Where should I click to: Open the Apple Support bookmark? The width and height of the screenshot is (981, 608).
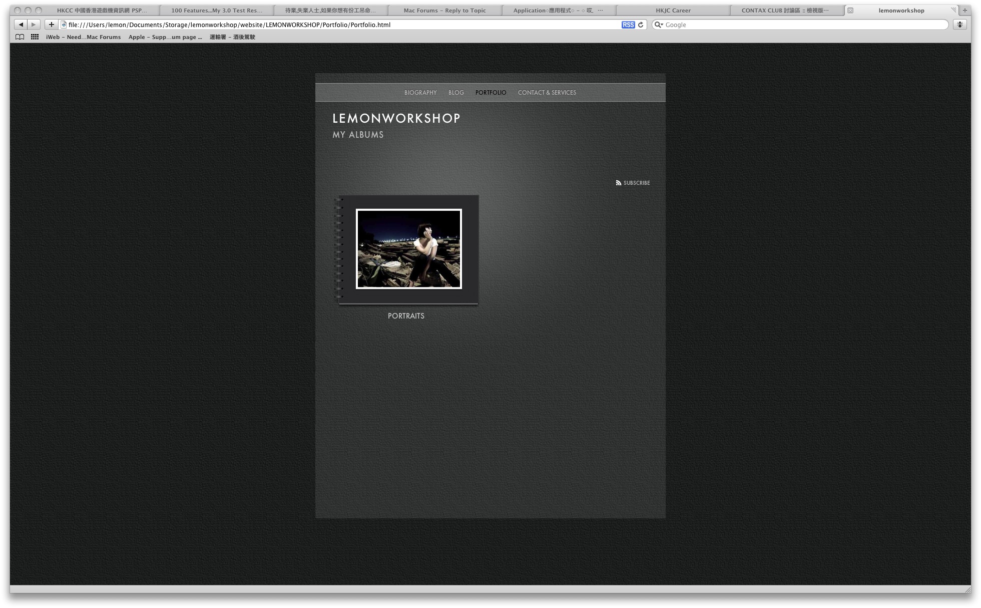click(165, 37)
